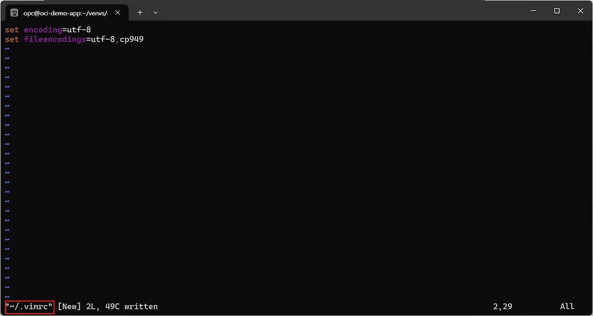Click the cursor position '2,29' indicator
This screenshot has width=593, height=316.
click(x=503, y=306)
